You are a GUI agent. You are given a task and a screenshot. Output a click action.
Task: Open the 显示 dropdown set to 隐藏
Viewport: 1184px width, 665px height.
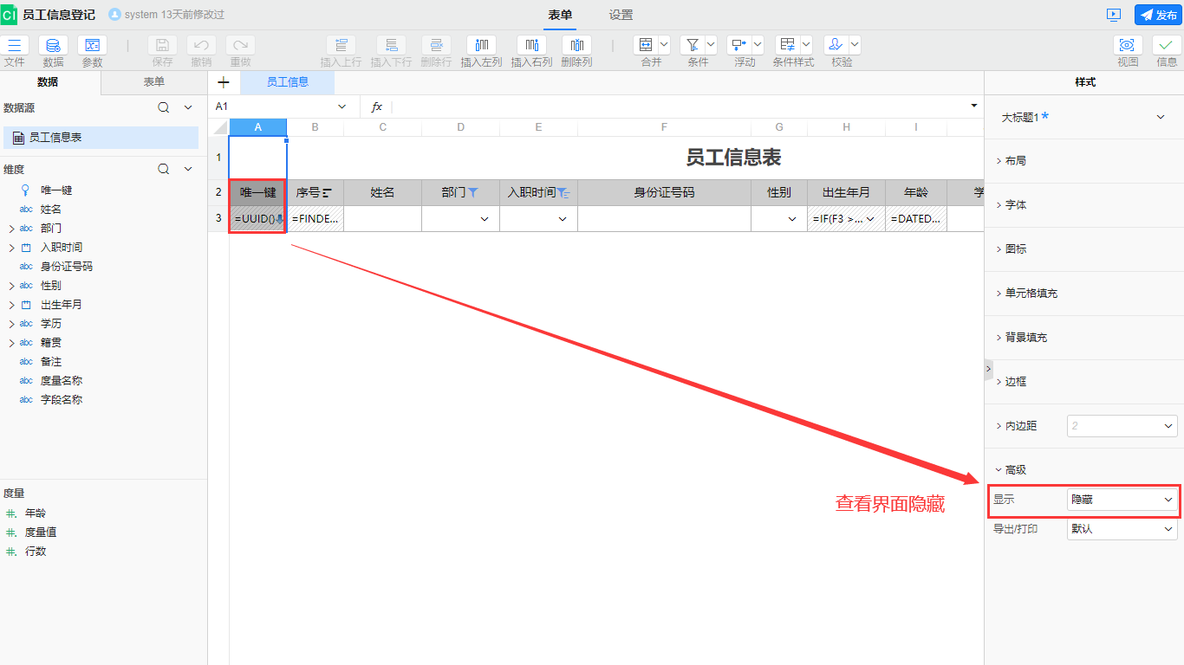point(1122,500)
